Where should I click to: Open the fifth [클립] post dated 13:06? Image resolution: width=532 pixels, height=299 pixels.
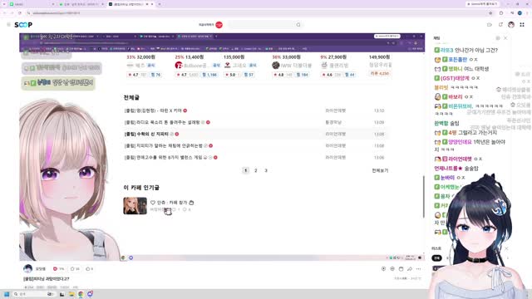163,158
